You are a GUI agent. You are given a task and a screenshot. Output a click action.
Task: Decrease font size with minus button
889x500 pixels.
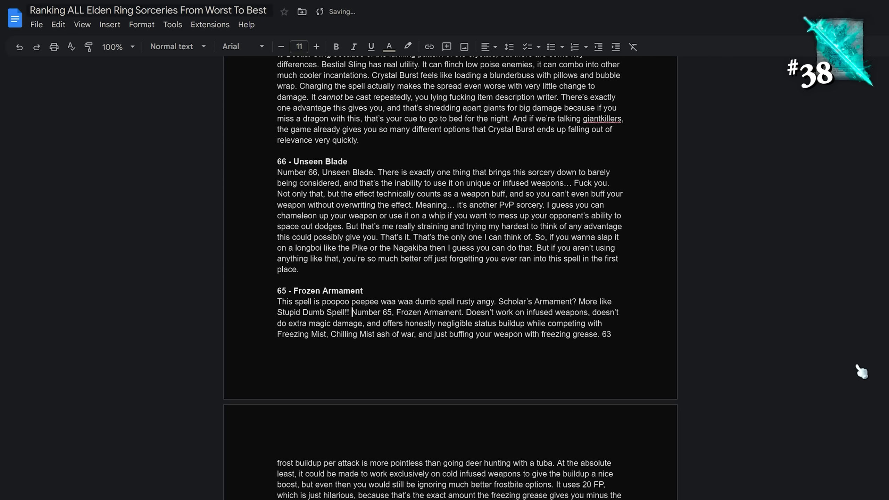[281, 47]
